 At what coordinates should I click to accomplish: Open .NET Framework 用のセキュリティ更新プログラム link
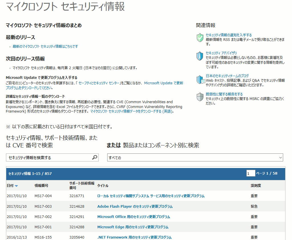(135, 237)
